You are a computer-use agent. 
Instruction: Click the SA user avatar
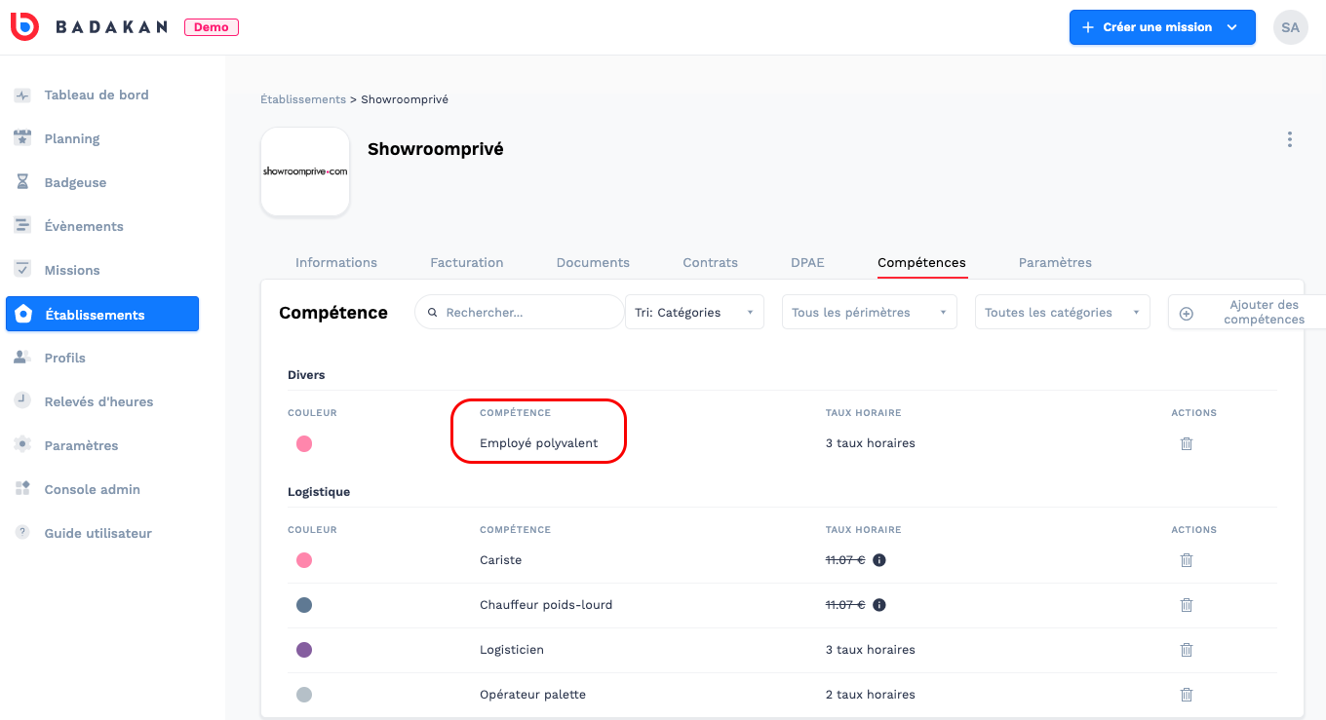point(1290,27)
